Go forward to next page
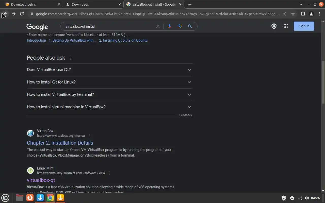 [x=14, y=14]
